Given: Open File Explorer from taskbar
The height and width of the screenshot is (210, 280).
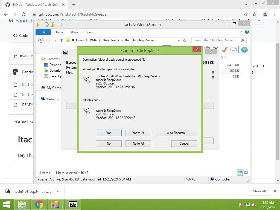Looking at the screenshot, I should click(22, 205).
